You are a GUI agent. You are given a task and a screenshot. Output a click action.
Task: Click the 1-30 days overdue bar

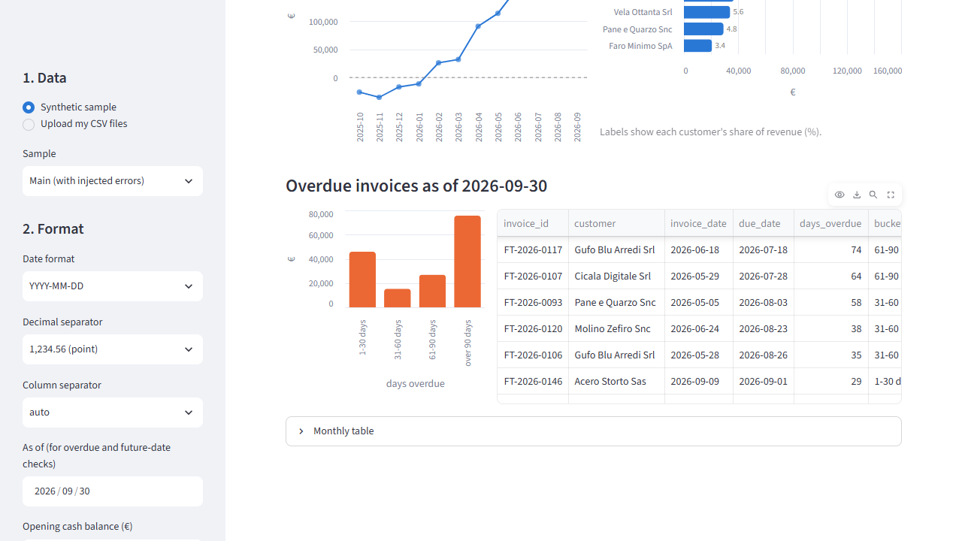tap(362, 280)
